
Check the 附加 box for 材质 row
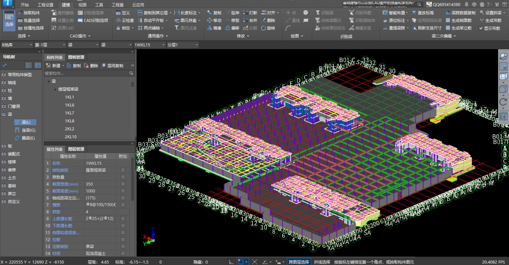pos(123,253)
